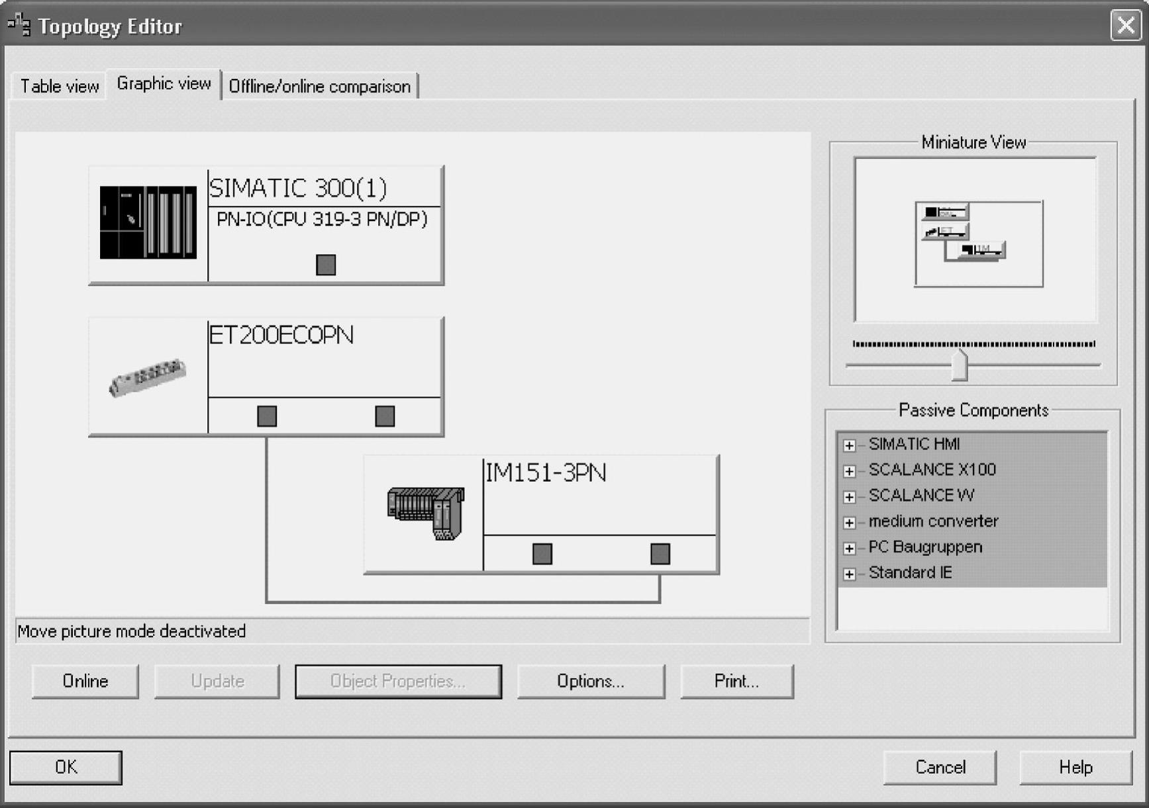Select the right port of IM151-3PN
Screen dimensions: 1149x808
pyautogui.click(x=660, y=554)
